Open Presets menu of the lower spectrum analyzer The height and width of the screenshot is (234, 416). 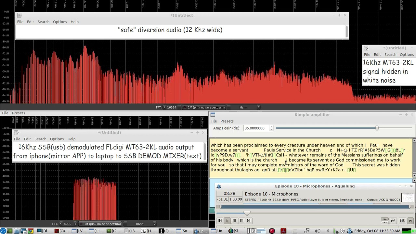click(x=19, y=113)
